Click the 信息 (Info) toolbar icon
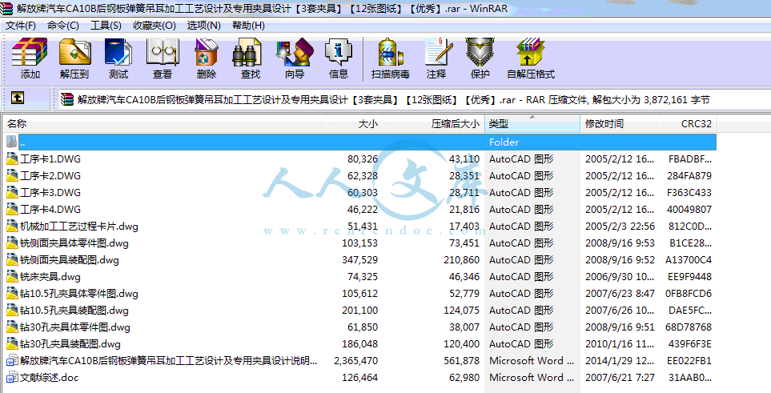The image size is (771, 393). (339, 52)
